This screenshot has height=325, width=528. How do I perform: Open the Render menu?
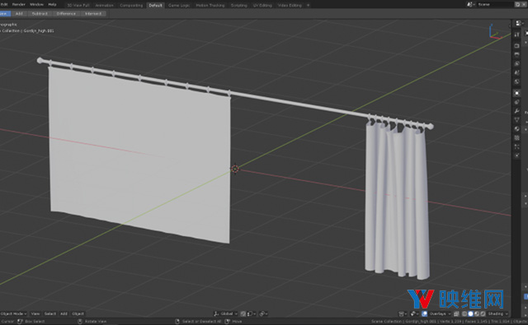click(x=19, y=4)
